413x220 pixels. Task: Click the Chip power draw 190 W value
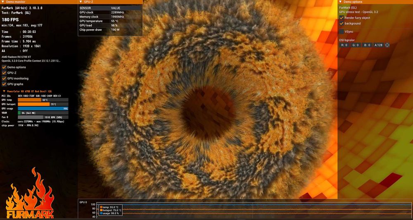coord(115,30)
